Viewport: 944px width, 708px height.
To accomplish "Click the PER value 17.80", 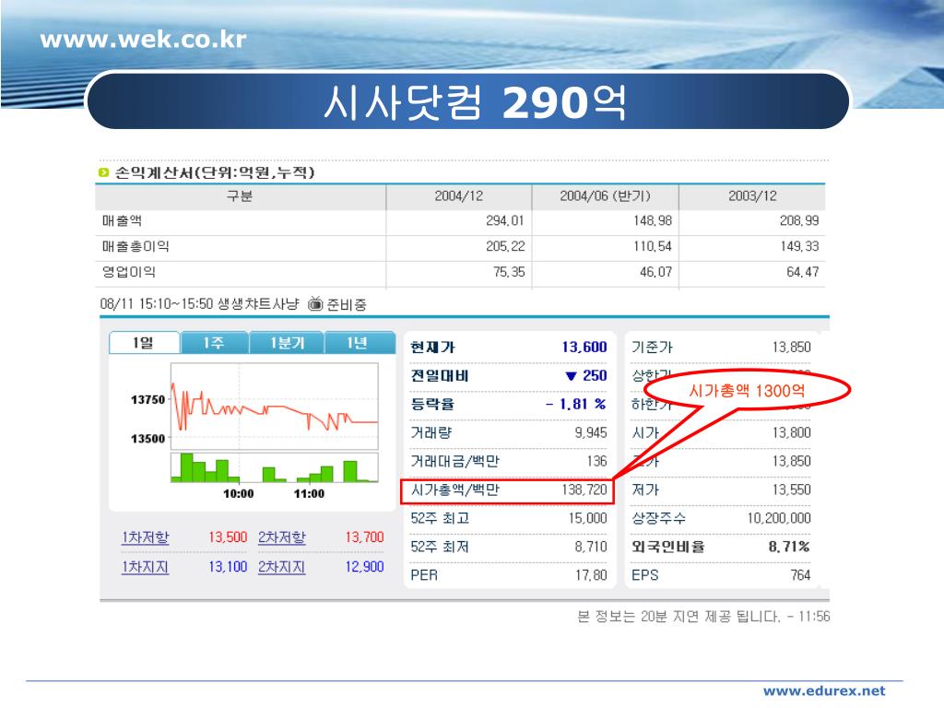I will [x=591, y=575].
